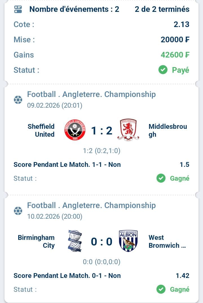Tap the truncated West Bromwich team name
203x303 pixels.
[167, 242]
